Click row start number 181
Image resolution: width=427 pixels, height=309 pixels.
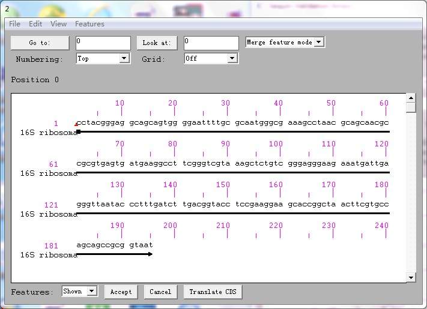click(51, 246)
